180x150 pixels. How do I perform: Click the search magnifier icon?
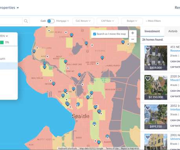tap(26, 21)
